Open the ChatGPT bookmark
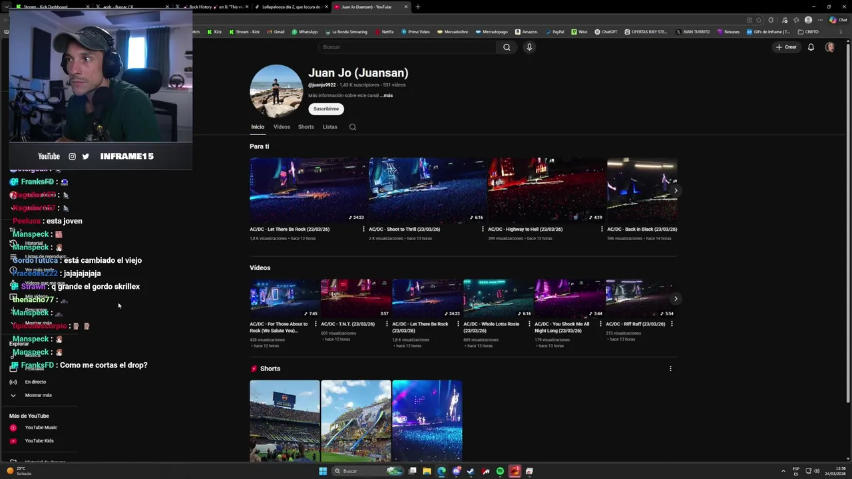This screenshot has width=852, height=479. (606, 32)
